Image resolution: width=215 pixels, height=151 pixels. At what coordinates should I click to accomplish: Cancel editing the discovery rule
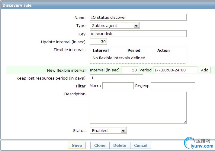[141, 145]
